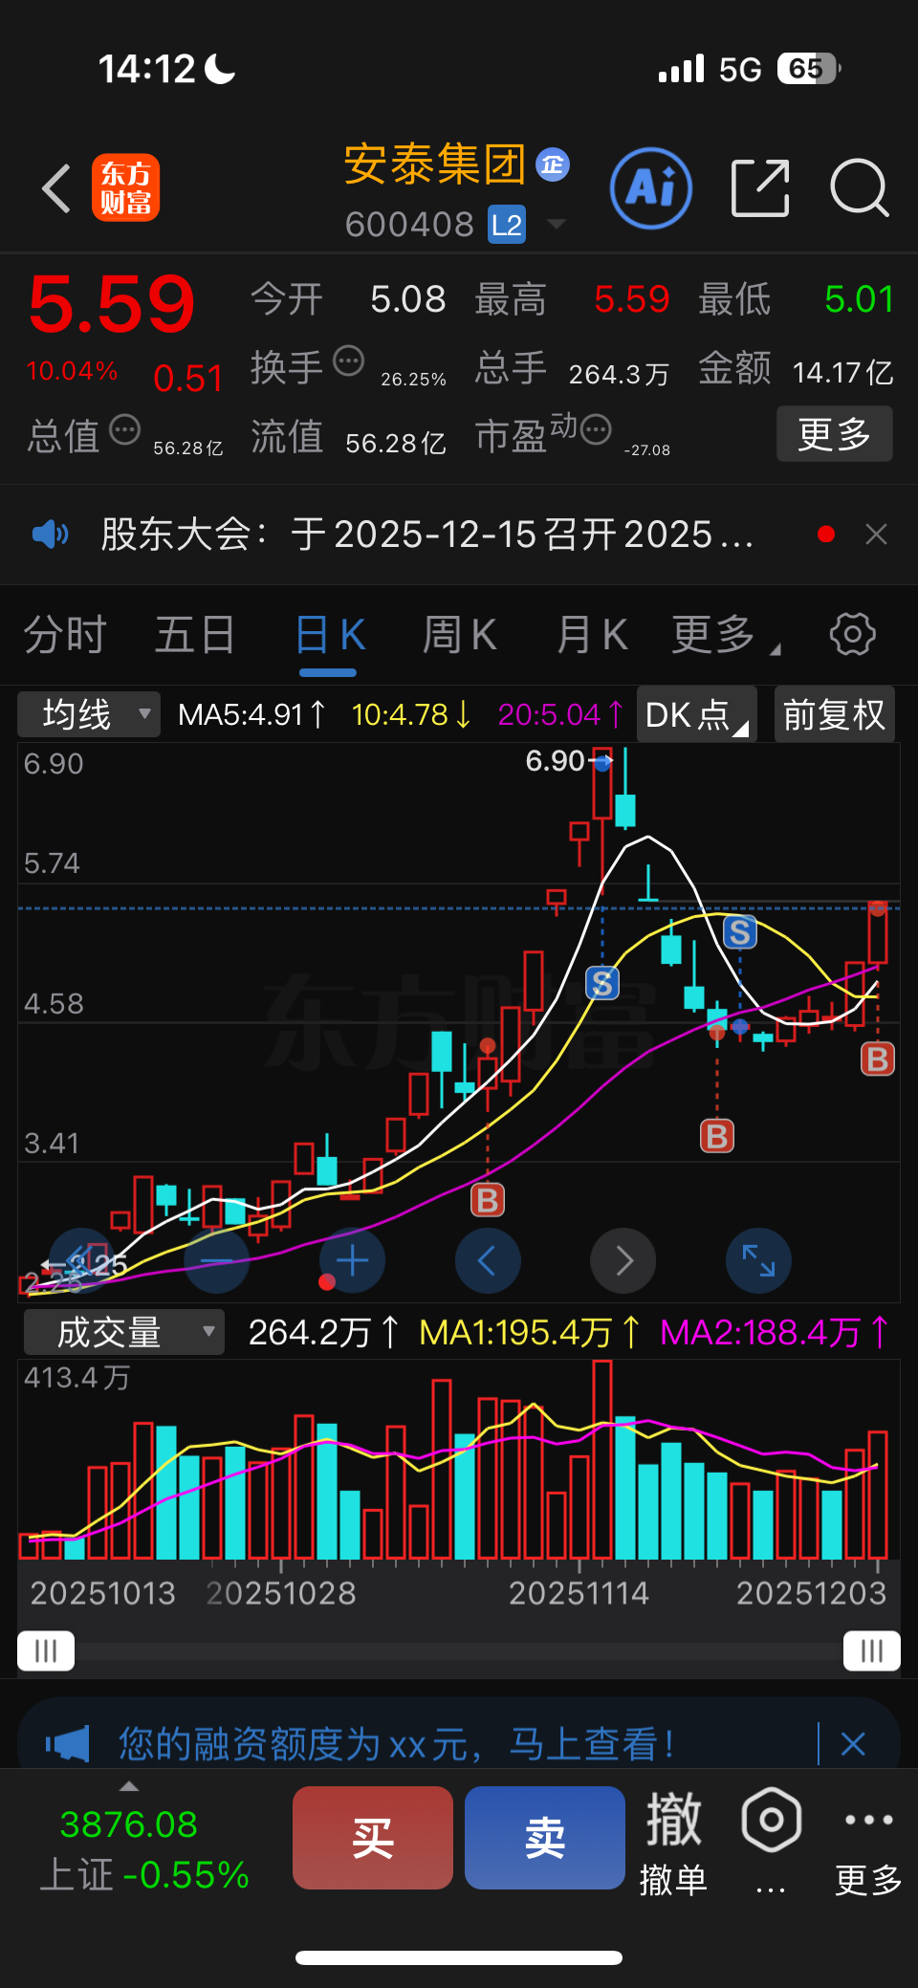
Task: Tap megaphone icon in 融资 banner
Action: click(68, 1745)
